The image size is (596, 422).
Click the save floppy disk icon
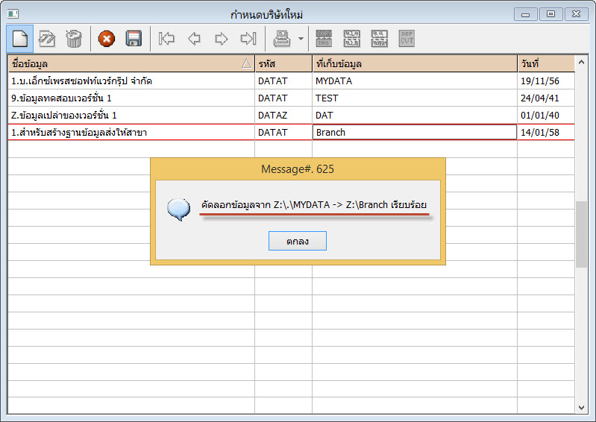point(134,38)
